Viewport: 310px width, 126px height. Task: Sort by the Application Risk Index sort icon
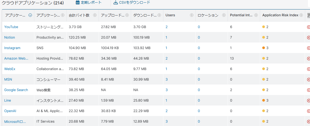[x=301, y=15]
